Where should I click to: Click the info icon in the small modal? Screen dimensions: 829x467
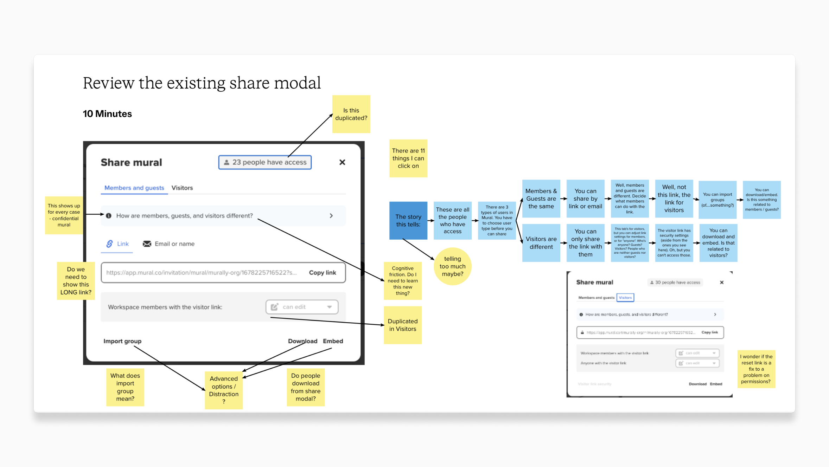pyautogui.click(x=581, y=314)
